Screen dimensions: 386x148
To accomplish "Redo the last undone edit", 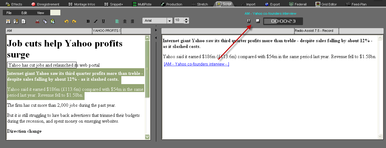I will tap(74, 21).
